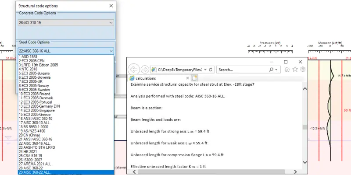
Task: Select highlighted 29:AISC 360-22 ALL.
Action: click(66, 172)
